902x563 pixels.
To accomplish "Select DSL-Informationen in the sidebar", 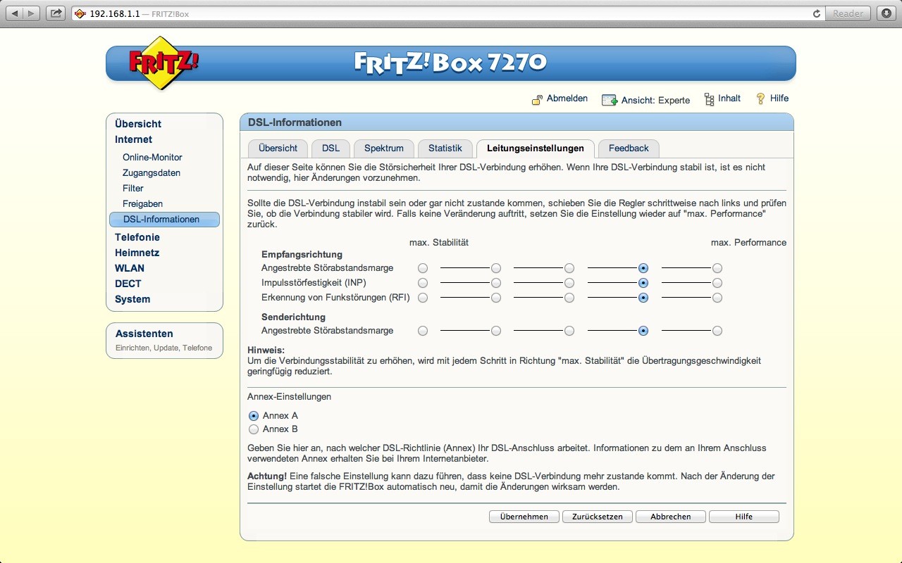I will (x=164, y=220).
